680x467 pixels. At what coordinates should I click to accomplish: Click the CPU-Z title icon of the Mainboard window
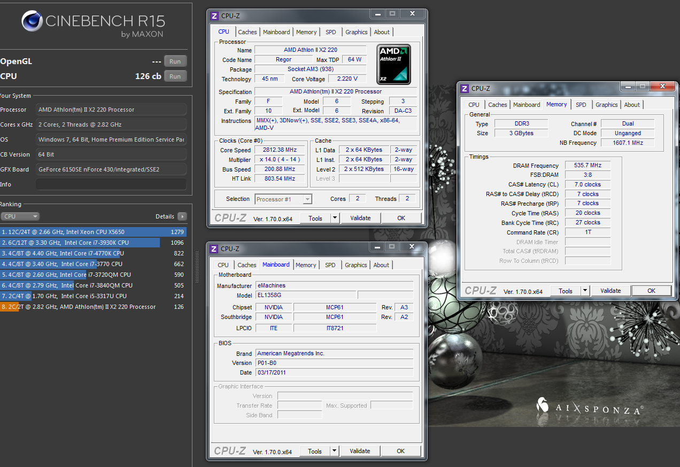tap(214, 248)
